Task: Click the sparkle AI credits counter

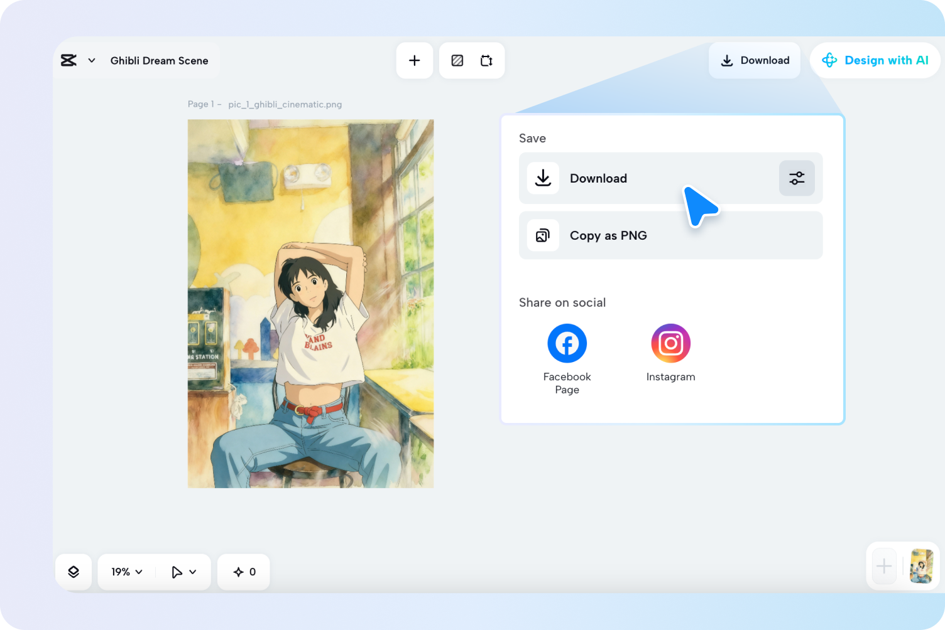Action: point(244,572)
